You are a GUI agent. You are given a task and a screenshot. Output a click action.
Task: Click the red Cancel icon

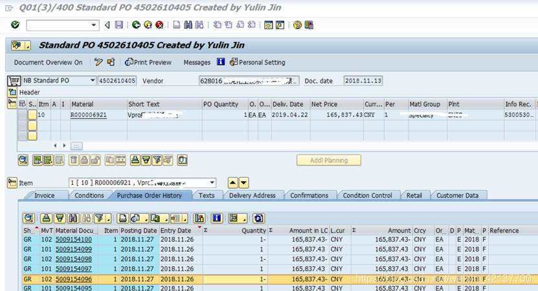tap(159, 25)
